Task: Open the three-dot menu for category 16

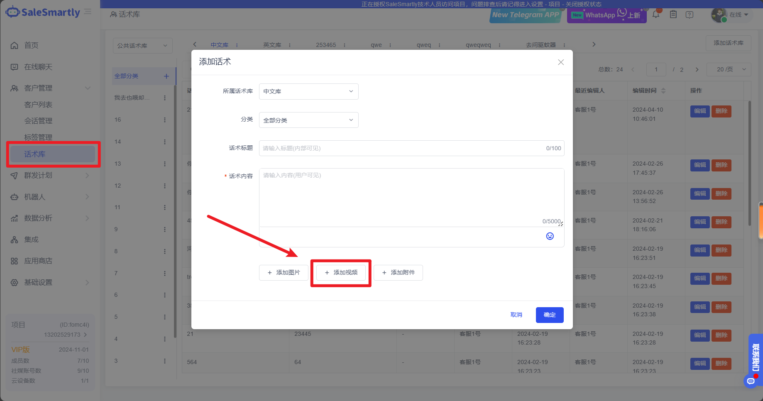Action: 165,120
